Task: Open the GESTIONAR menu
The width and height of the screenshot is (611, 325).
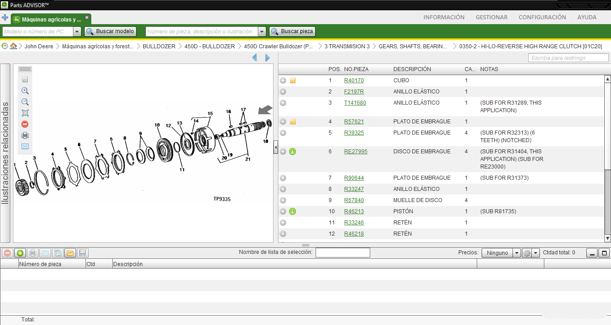Action: 491,17
